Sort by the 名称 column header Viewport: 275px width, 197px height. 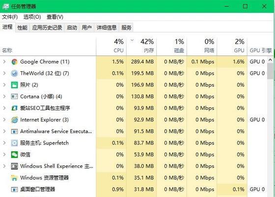[48, 46]
